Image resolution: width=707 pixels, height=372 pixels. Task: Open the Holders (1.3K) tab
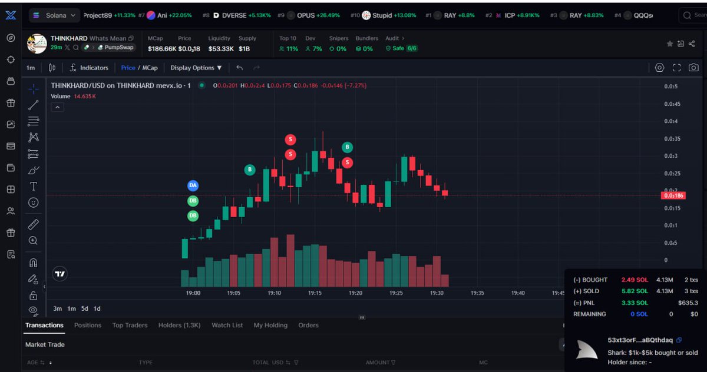click(179, 325)
